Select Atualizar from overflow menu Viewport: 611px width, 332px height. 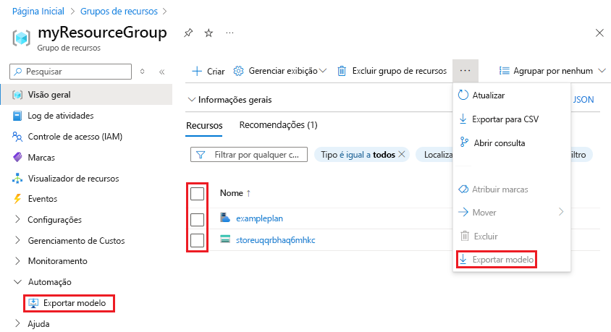pyautogui.click(x=481, y=95)
